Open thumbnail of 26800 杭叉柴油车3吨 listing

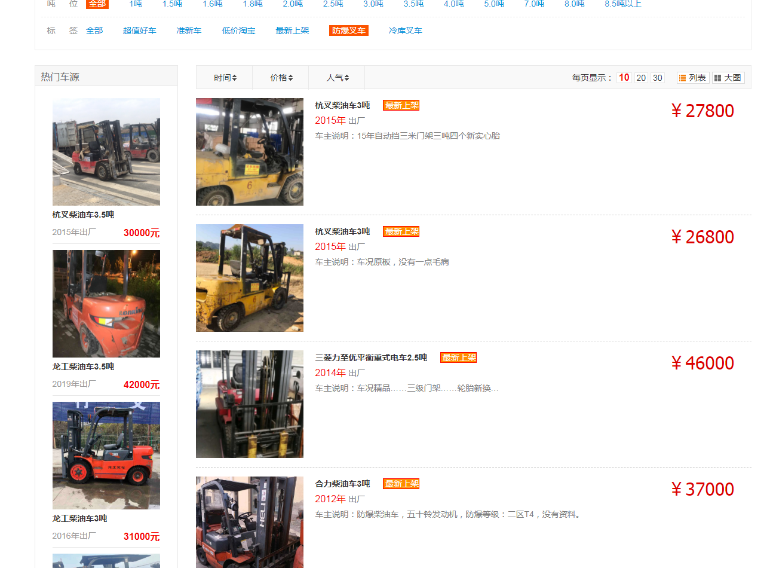tap(250, 278)
